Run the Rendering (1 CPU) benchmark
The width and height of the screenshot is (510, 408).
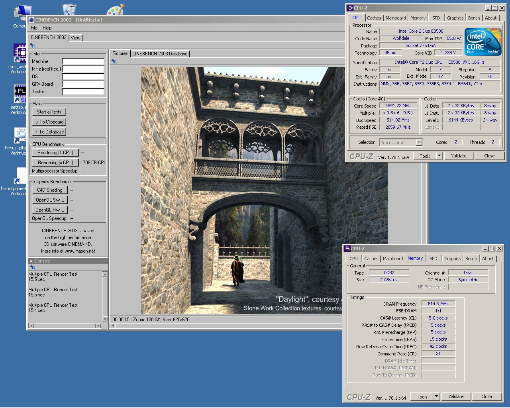(x=55, y=153)
